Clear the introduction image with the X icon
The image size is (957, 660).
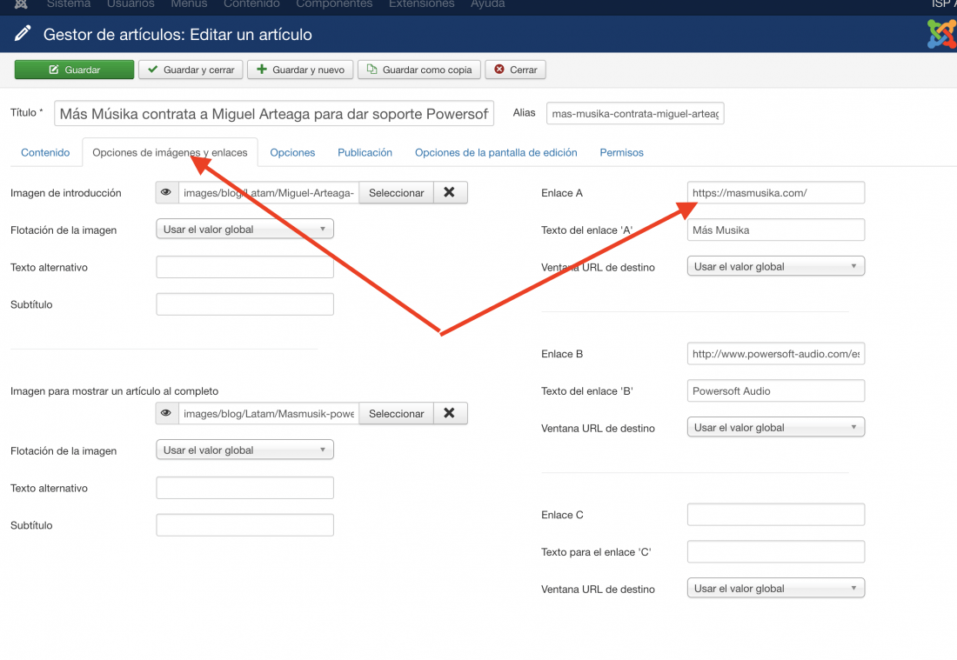450,192
